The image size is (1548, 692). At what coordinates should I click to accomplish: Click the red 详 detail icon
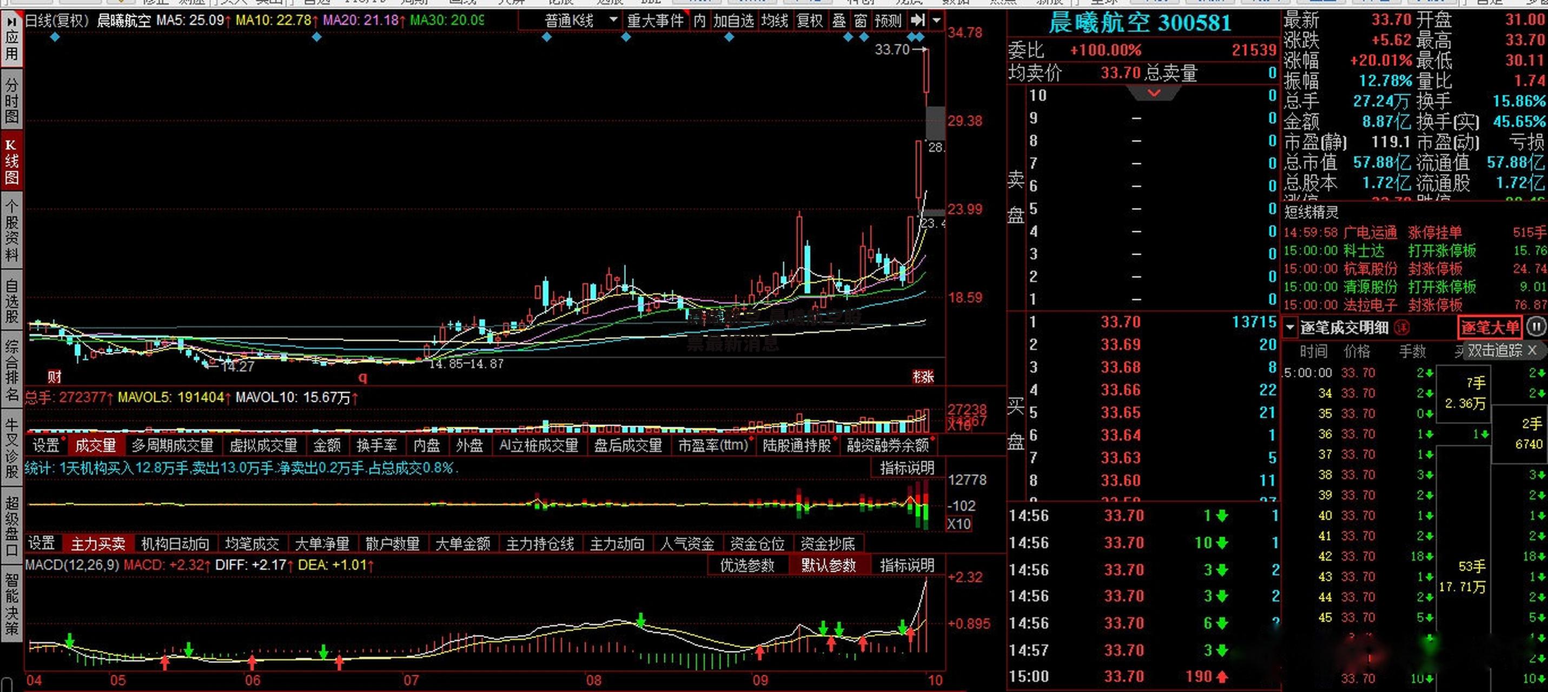[x=1401, y=328]
